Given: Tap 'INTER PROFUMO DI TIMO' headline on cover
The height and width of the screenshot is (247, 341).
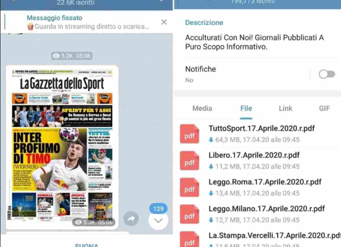Looking at the screenshot, I should point(36,148).
